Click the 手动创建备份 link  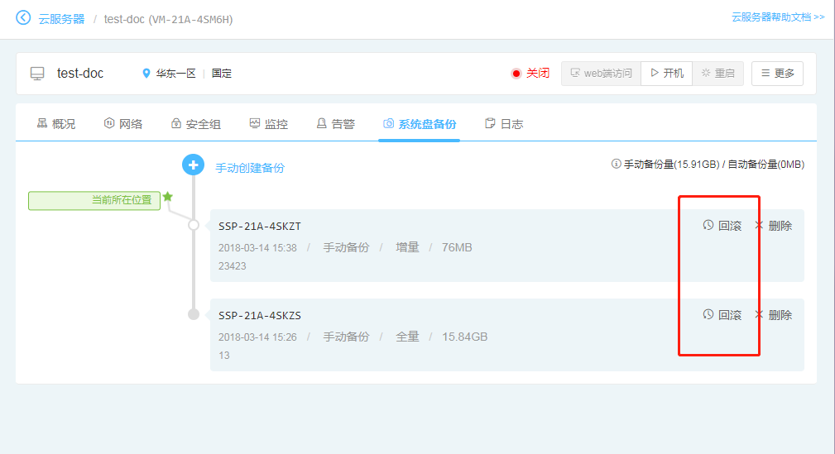(x=250, y=168)
